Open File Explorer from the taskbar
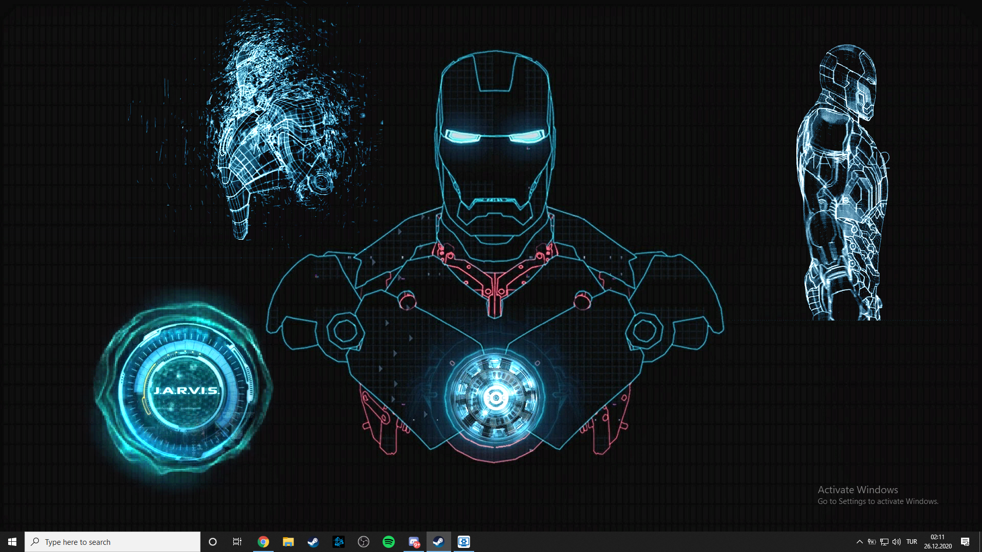This screenshot has width=982, height=552. point(288,542)
